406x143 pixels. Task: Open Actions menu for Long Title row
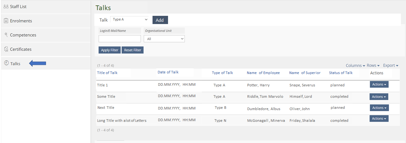[x=379, y=119]
